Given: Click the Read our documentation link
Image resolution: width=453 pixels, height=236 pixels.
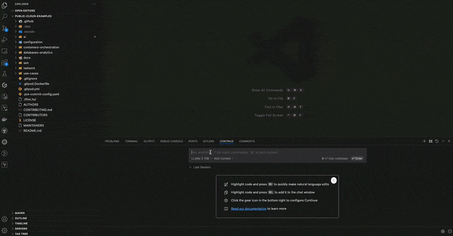Looking at the screenshot, I should click(249, 209).
